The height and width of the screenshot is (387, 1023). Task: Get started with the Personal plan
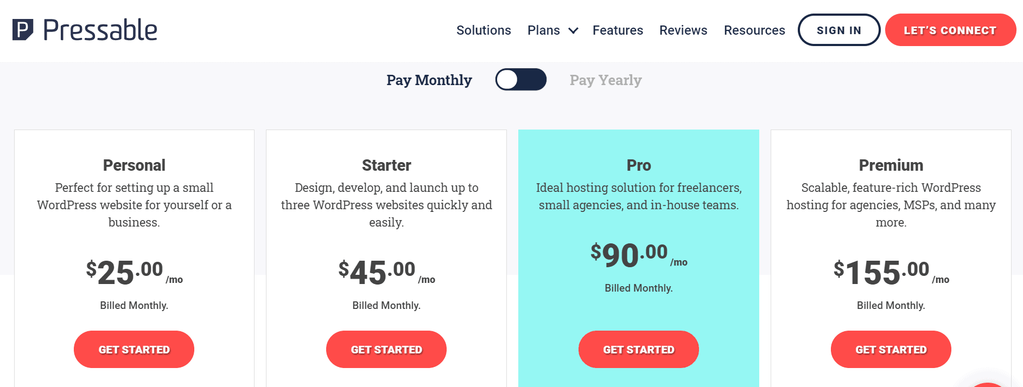point(134,350)
